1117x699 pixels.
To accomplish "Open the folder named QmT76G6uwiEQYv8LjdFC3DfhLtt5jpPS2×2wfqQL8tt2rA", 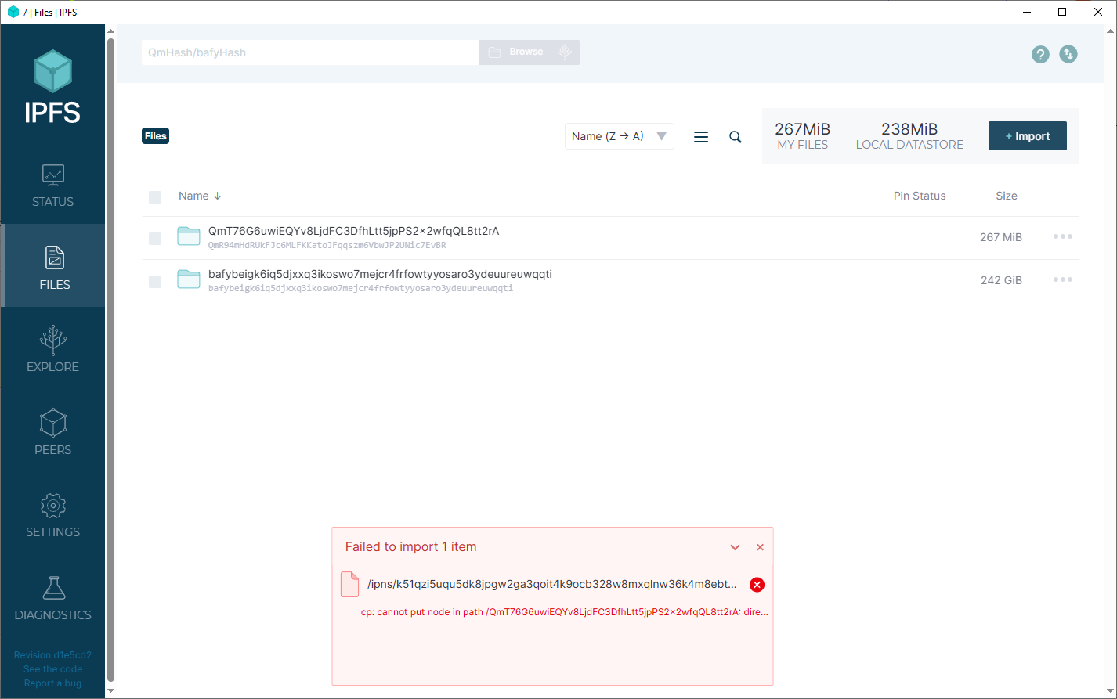I will [x=353, y=231].
